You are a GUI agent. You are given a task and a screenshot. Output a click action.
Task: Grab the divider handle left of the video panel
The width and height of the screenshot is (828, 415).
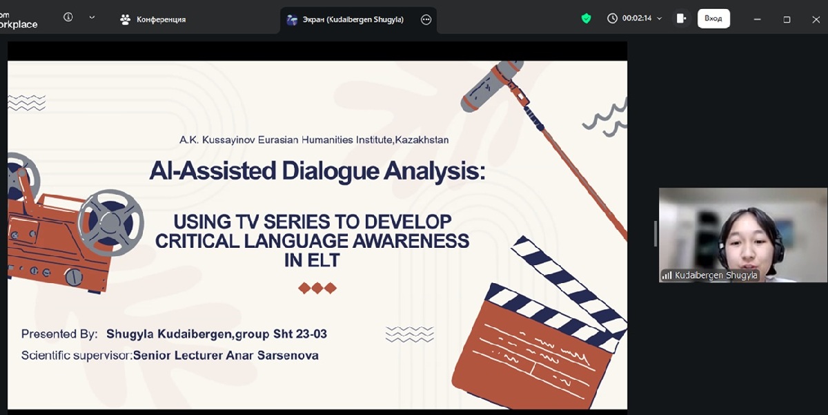click(655, 234)
